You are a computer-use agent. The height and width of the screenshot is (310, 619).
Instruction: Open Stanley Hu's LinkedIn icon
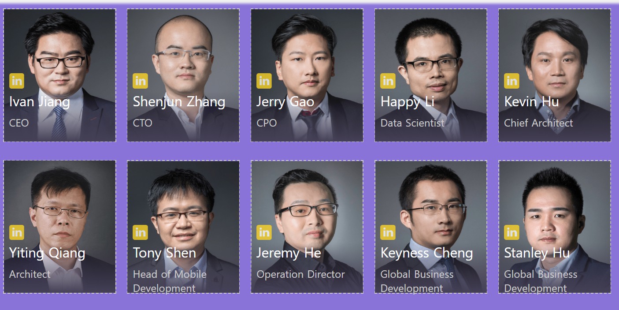[512, 232]
